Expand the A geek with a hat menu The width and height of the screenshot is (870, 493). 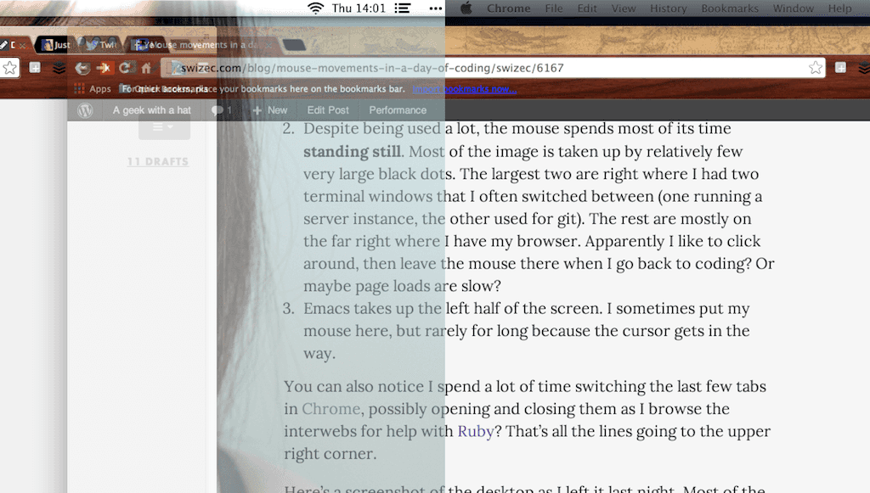(152, 110)
